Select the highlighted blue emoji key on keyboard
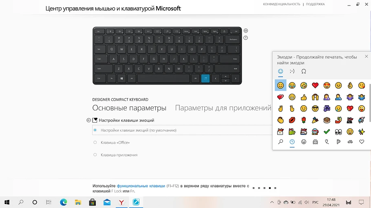This screenshot has height=208, width=371. point(205,78)
